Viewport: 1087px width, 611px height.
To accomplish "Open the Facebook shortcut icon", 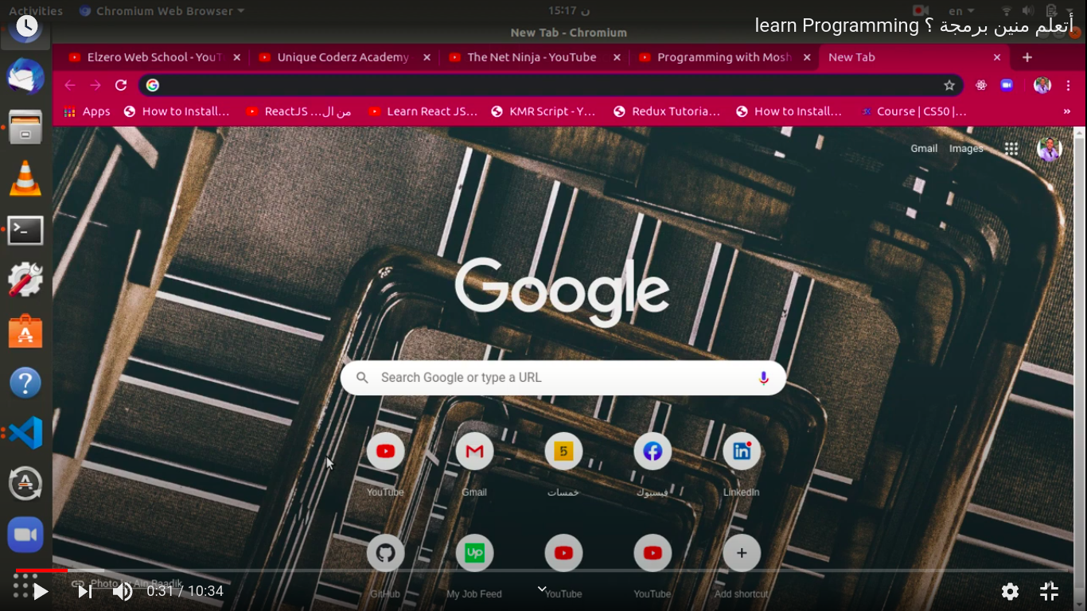I will (653, 452).
